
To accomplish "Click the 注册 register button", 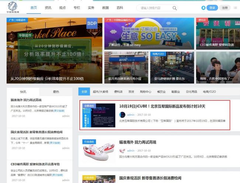I will (225, 8).
